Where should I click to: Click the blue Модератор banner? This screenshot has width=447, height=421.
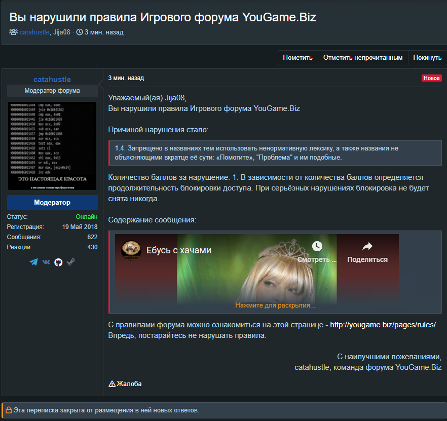pos(52,203)
